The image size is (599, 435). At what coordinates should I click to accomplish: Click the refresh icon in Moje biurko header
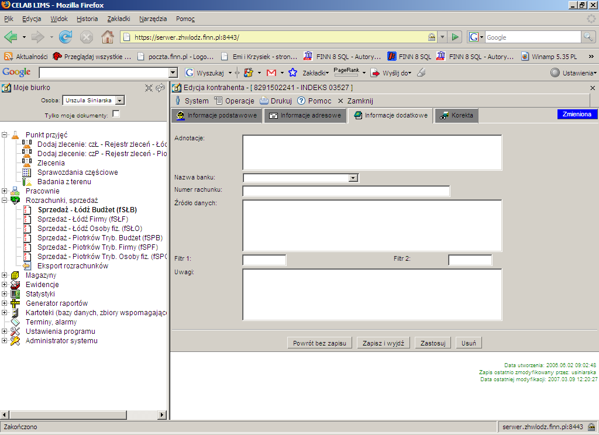point(160,88)
